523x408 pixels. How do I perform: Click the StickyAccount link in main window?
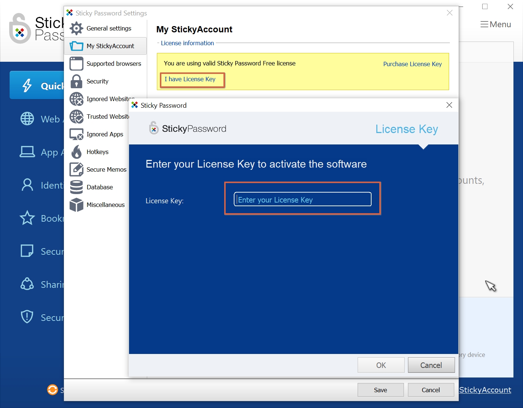tap(485, 390)
